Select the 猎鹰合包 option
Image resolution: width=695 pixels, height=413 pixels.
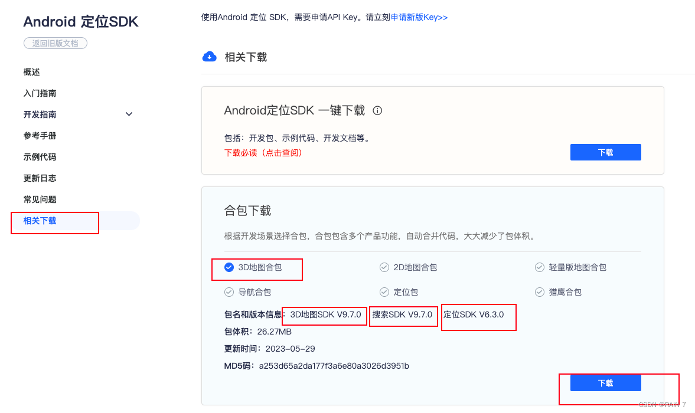(x=558, y=292)
